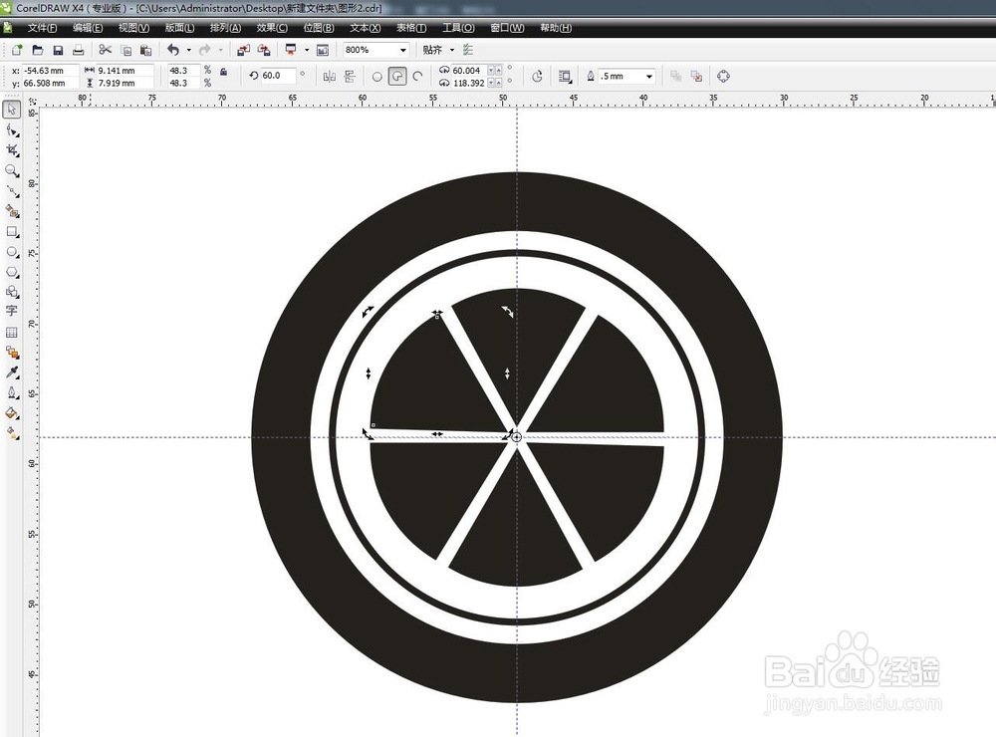Select the Outline pen tool
996x737 pixels.
coord(11,392)
